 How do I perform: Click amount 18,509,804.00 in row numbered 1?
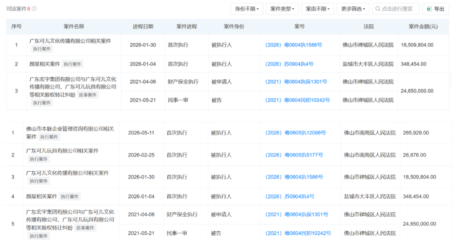pos(417,45)
